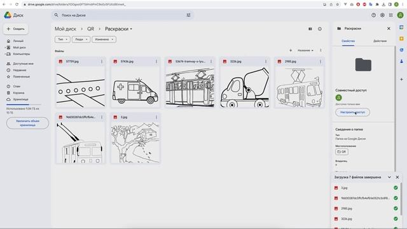Dismiss the upload completed panel
Screen dimensions: 407x229
[397, 177]
